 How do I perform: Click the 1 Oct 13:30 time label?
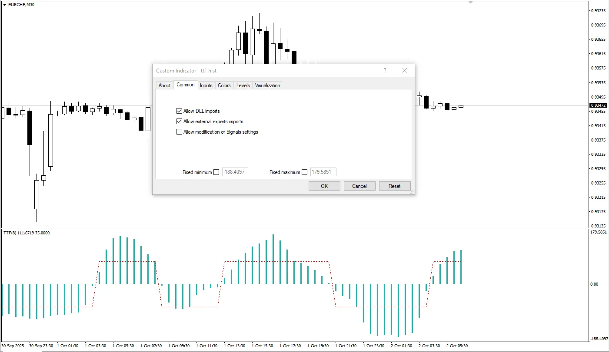[x=235, y=346]
